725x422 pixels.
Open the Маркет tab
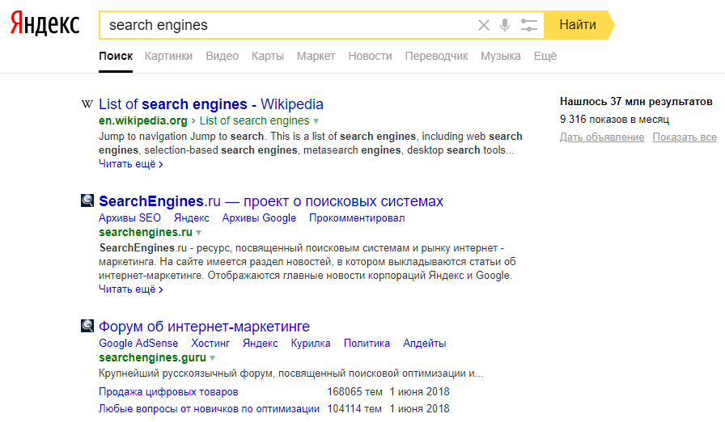click(316, 56)
